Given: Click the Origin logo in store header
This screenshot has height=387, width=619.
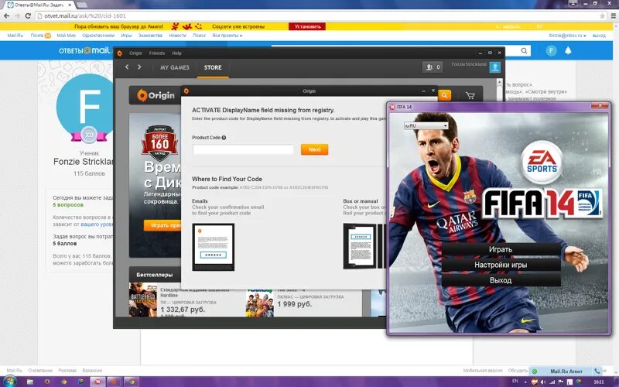Looking at the screenshot, I should click(156, 95).
